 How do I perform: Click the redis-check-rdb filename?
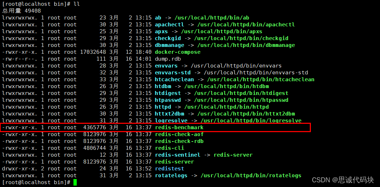[x=179, y=141]
